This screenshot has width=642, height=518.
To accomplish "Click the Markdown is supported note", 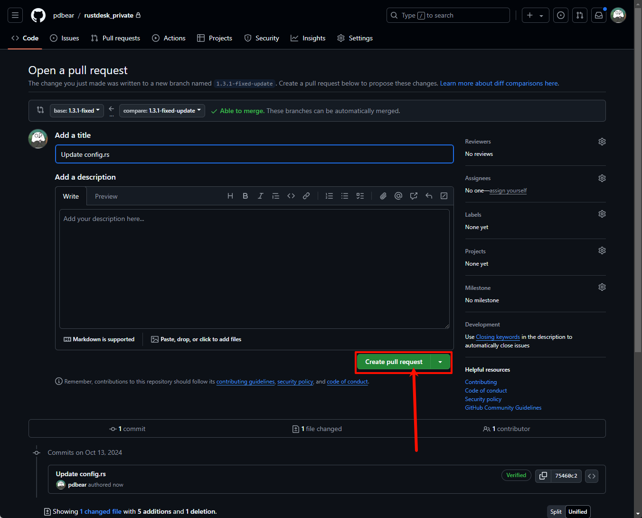I will (99, 339).
